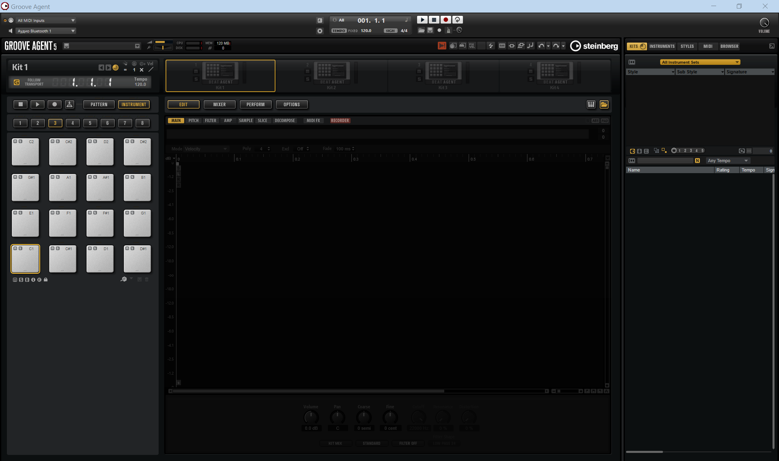Show the keyboard editor icon
Image resolution: width=779 pixels, height=461 pixels.
coord(591,105)
